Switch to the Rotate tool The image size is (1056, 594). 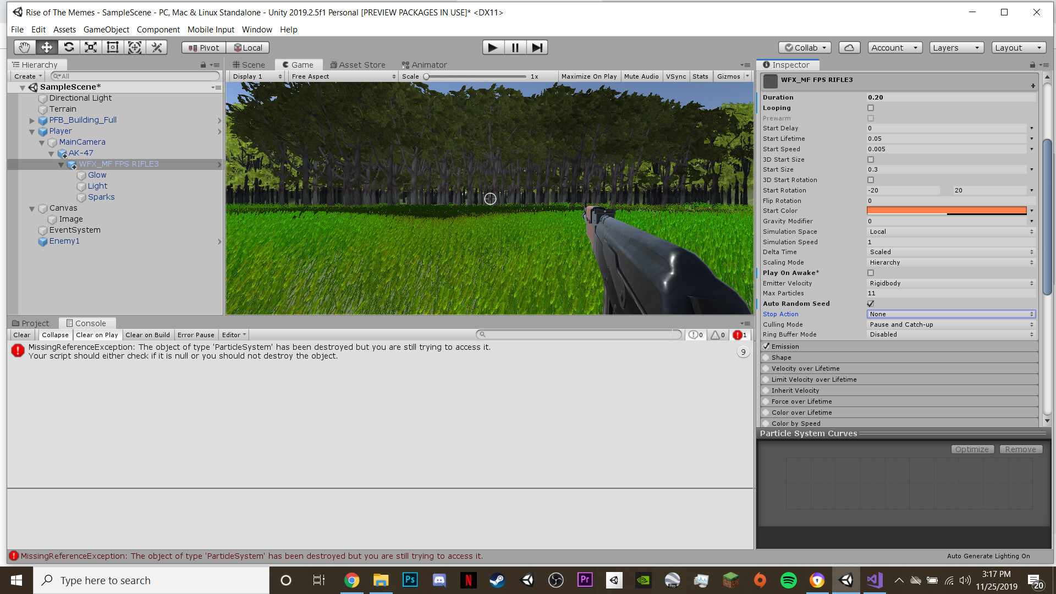(x=69, y=47)
